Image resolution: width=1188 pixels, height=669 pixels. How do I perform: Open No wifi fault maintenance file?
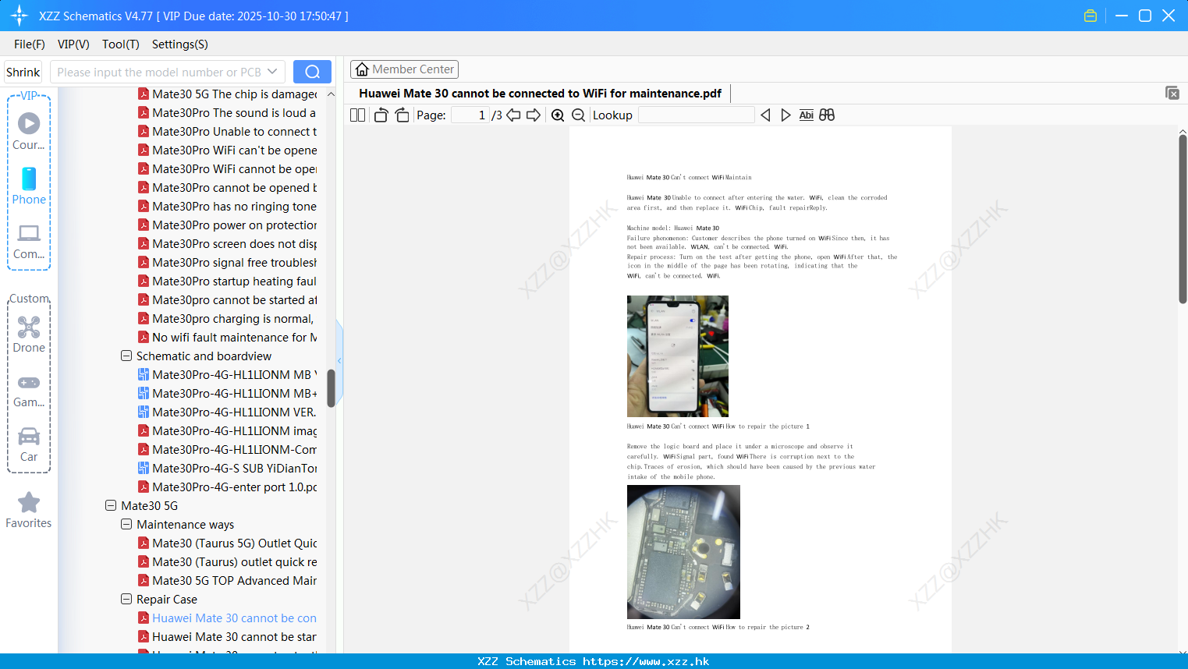pyautogui.click(x=227, y=337)
